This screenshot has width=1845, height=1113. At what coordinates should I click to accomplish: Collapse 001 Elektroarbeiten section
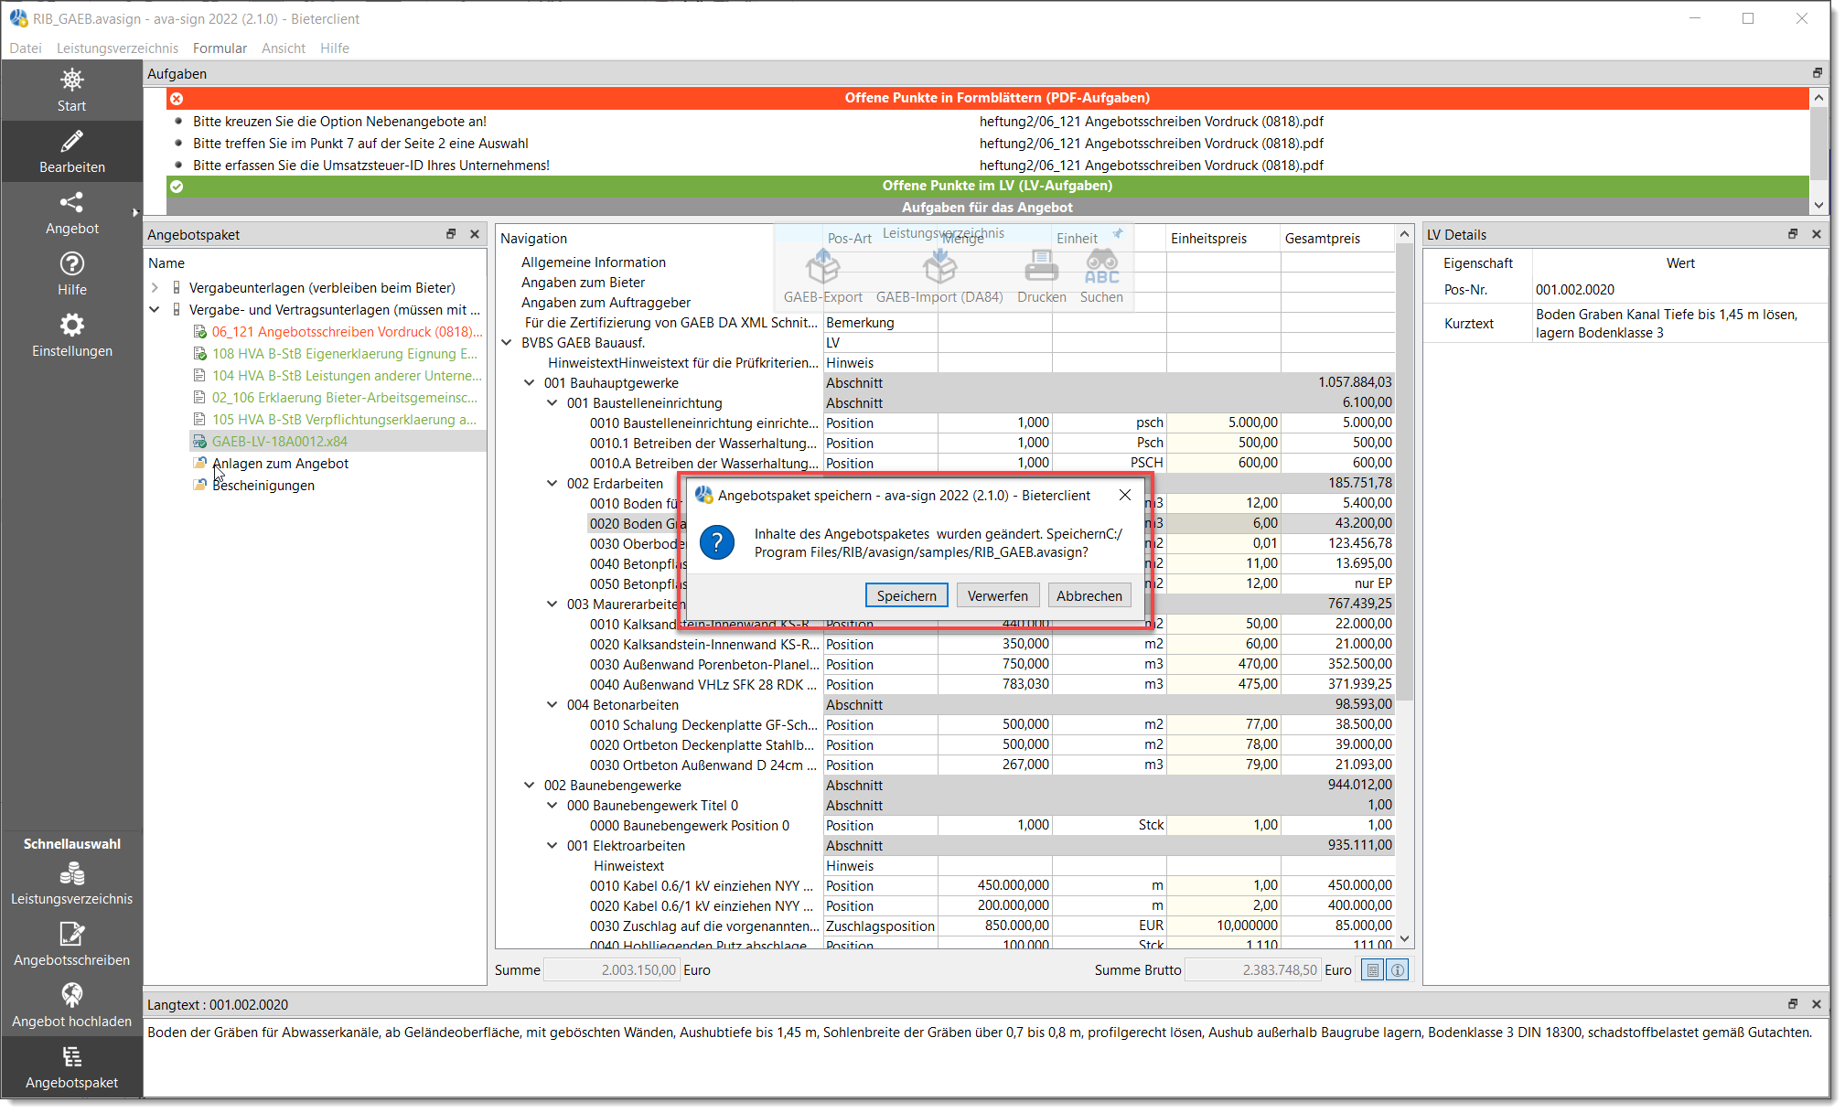click(552, 846)
